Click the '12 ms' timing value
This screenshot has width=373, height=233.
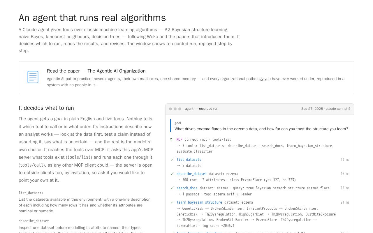(x=345, y=188)
